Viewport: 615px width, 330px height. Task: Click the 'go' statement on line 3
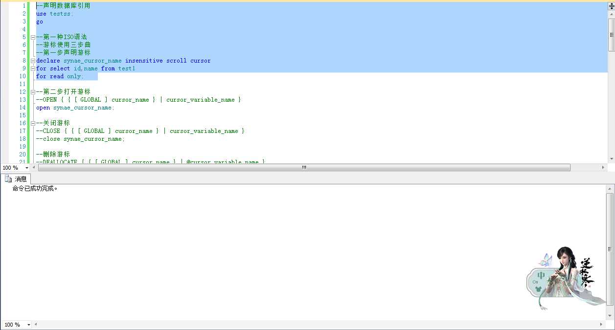coord(39,22)
